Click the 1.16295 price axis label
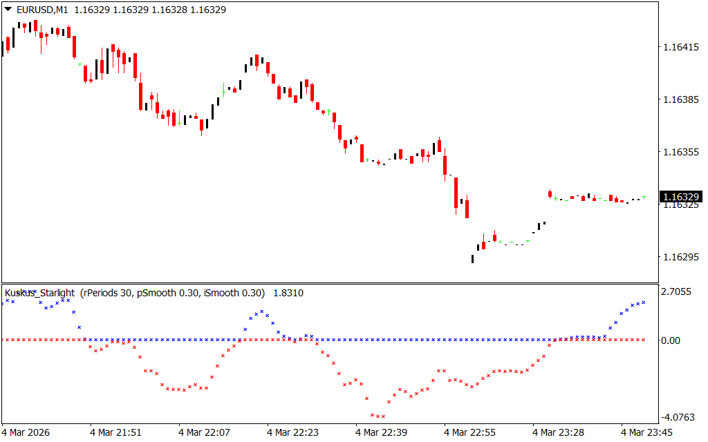708x442 pixels. pos(680,257)
